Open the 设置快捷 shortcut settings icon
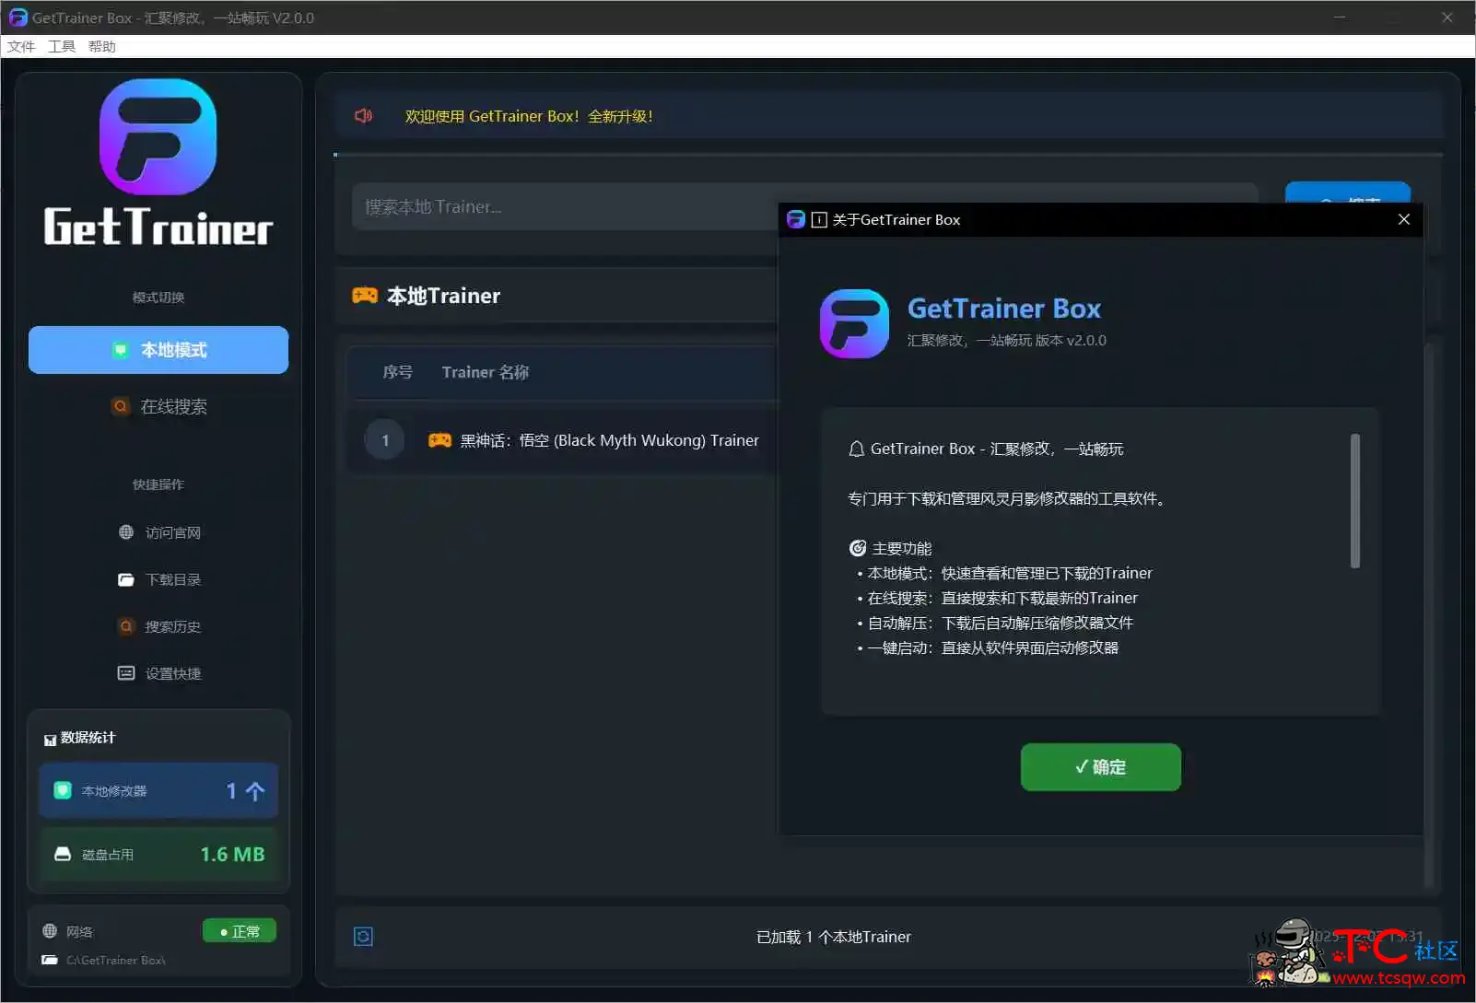 (126, 673)
